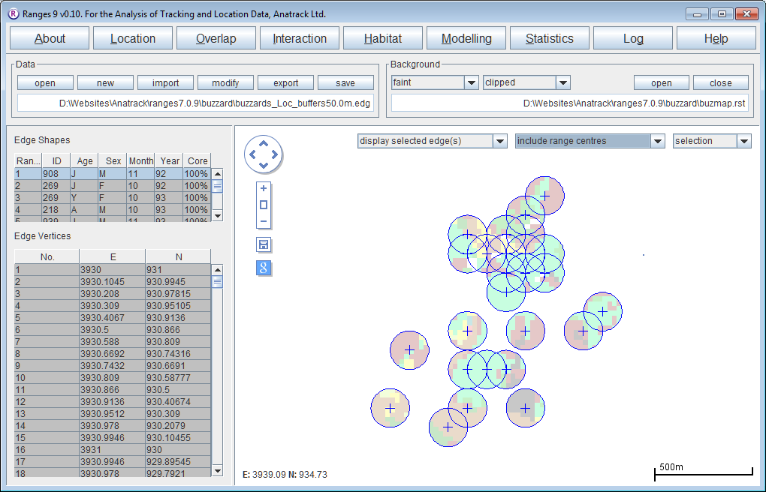Pan the map down with the arrow
This screenshot has width=766, height=492.
tap(263, 166)
